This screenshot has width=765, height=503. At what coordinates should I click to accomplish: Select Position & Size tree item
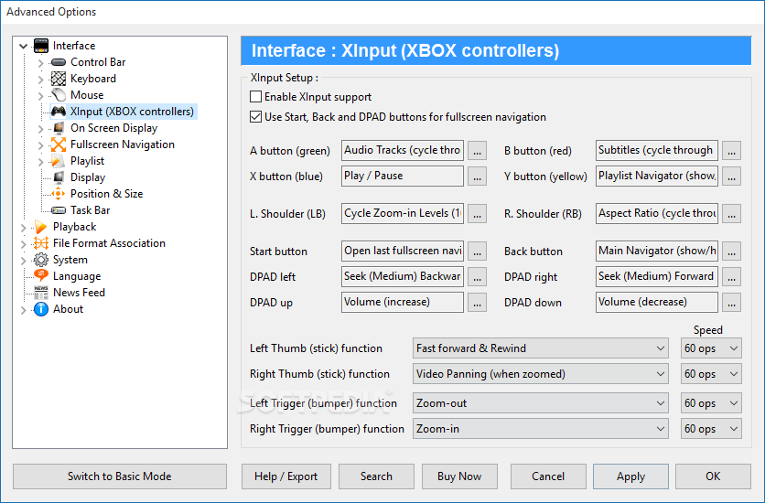click(x=107, y=194)
